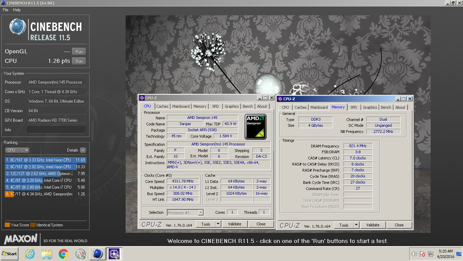The width and height of the screenshot is (463, 261).
Task: Open Windows Explorer folder from taskbar
Action: 47,254
